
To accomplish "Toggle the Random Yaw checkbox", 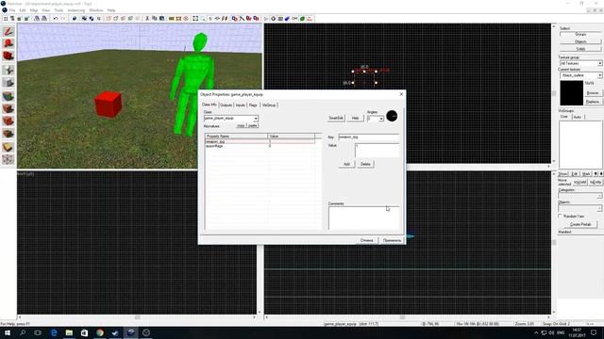I will pyautogui.click(x=561, y=217).
